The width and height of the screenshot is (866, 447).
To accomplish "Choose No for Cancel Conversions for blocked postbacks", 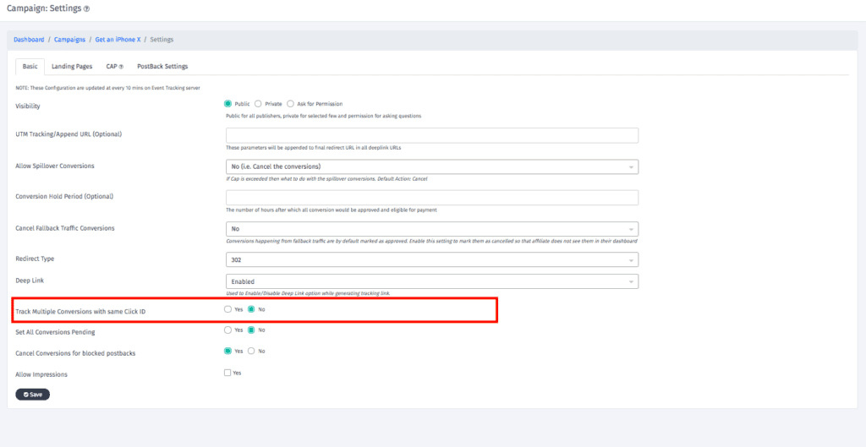I will click(x=251, y=351).
